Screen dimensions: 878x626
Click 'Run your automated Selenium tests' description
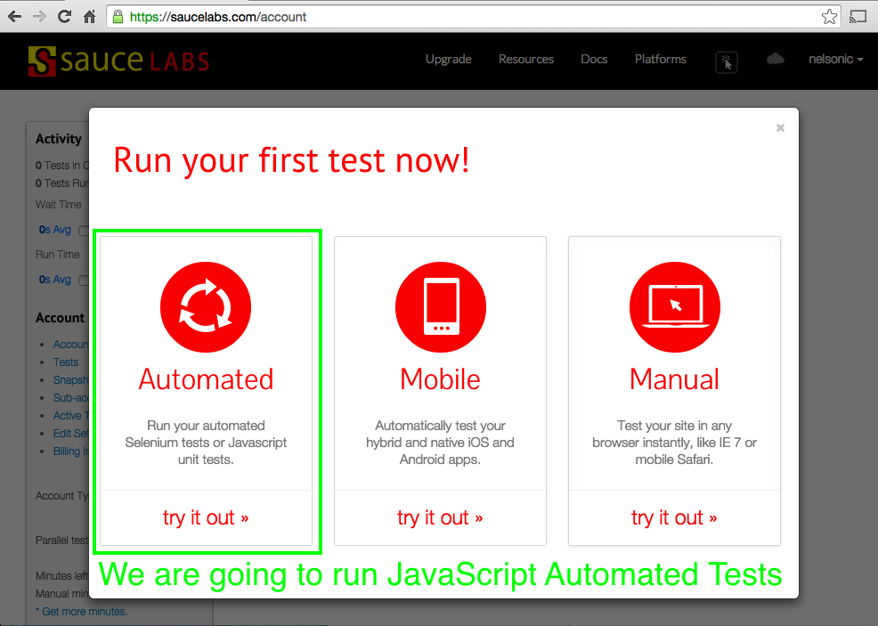206,443
